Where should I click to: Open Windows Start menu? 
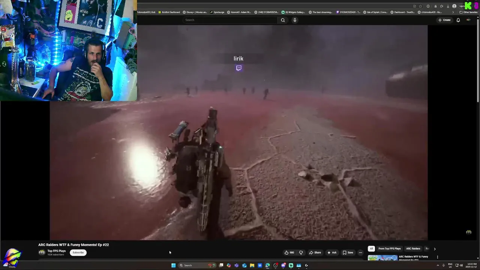tap(173, 265)
